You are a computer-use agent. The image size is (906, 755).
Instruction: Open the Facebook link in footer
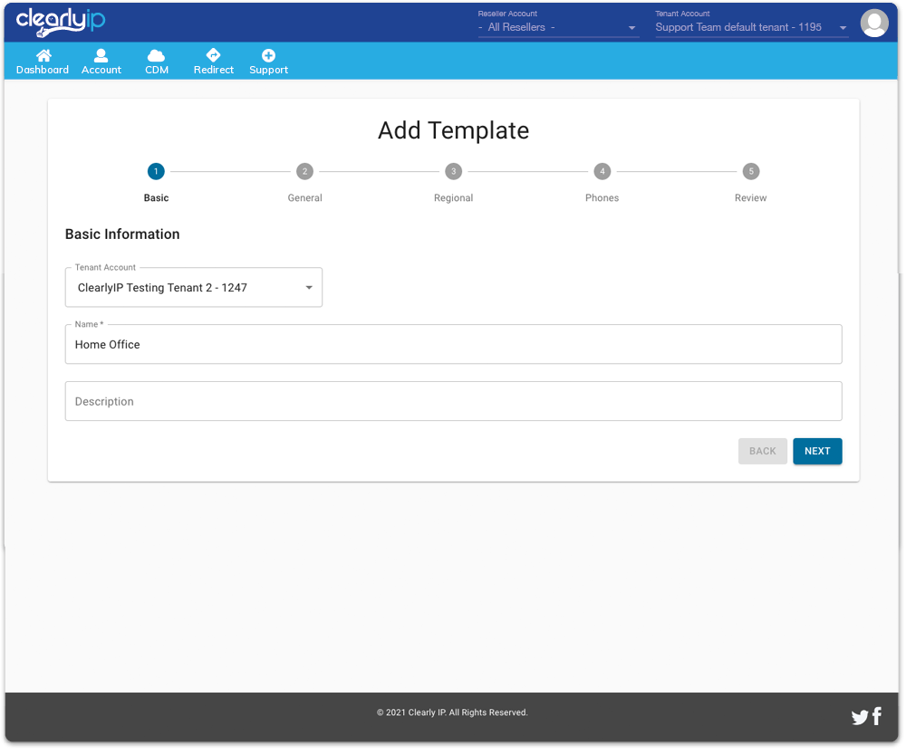(876, 717)
